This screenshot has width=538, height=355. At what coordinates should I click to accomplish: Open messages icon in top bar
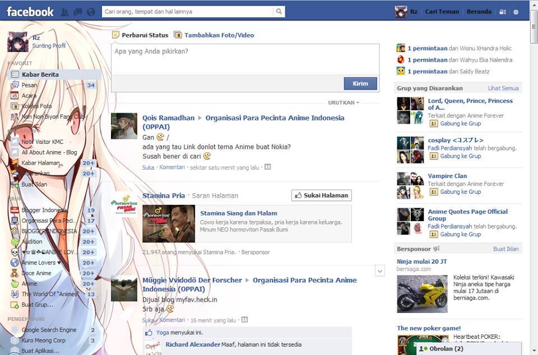[x=77, y=12]
